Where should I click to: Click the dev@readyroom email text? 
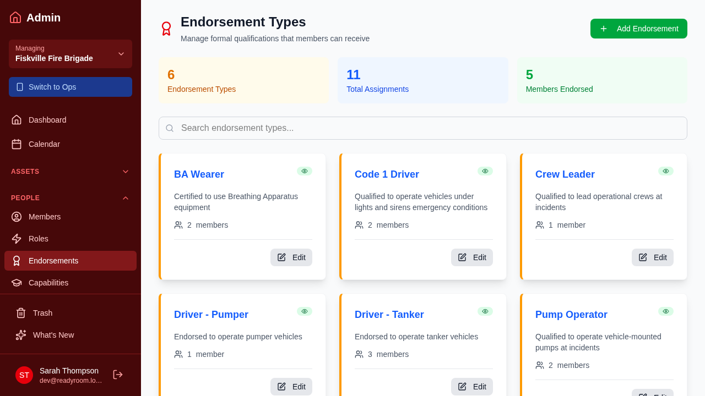tap(71, 381)
